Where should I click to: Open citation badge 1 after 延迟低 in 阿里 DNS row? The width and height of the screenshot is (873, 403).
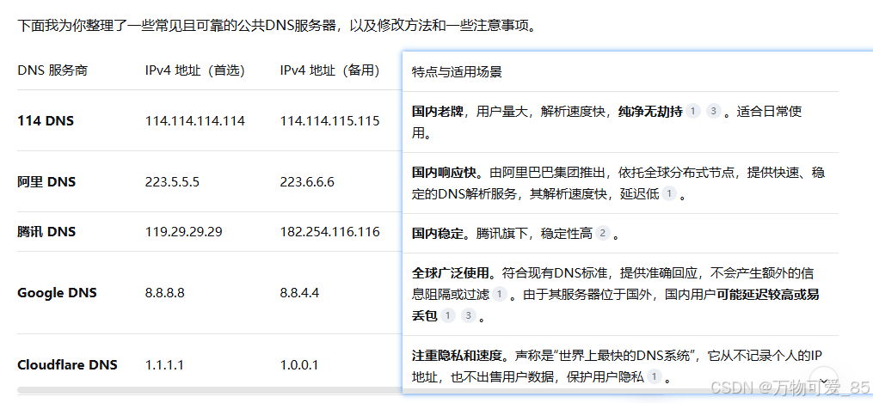click(668, 194)
